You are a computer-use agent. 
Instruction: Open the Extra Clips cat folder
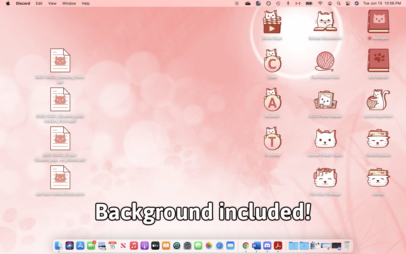click(272, 22)
